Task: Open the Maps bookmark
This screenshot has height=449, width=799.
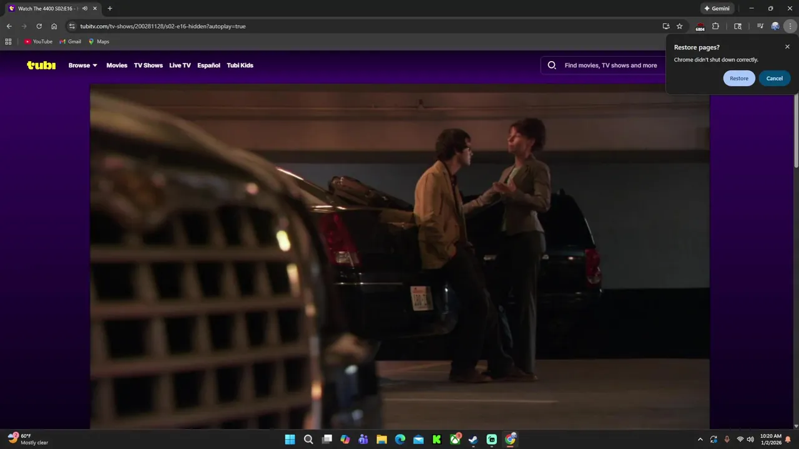Action: 99,42
